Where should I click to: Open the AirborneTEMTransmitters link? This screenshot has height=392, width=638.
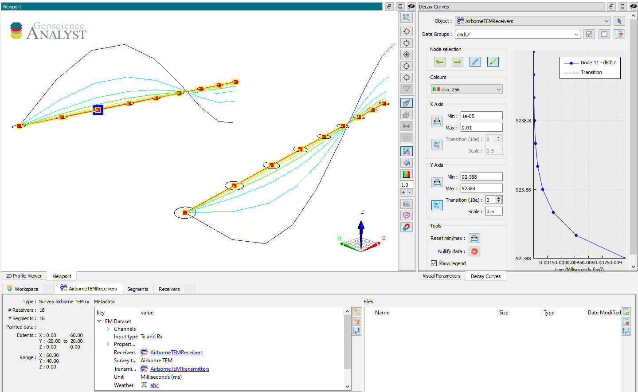pyautogui.click(x=180, y=369)
